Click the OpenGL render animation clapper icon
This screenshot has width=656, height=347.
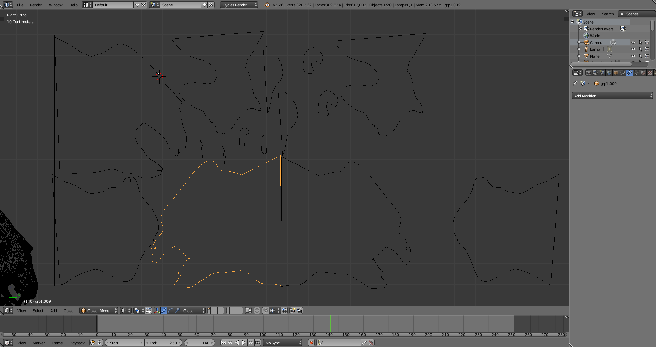[x=299, y=310]
